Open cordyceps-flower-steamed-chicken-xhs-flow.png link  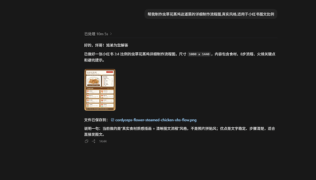(x=156, y=120)
